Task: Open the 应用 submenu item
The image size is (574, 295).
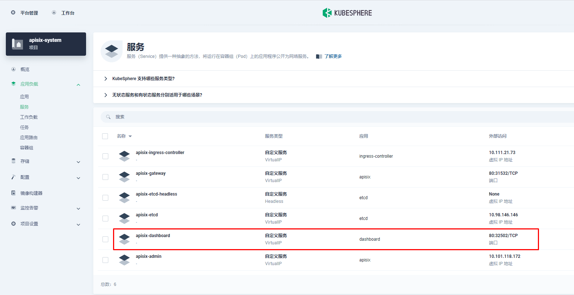Action: [24, 97]
